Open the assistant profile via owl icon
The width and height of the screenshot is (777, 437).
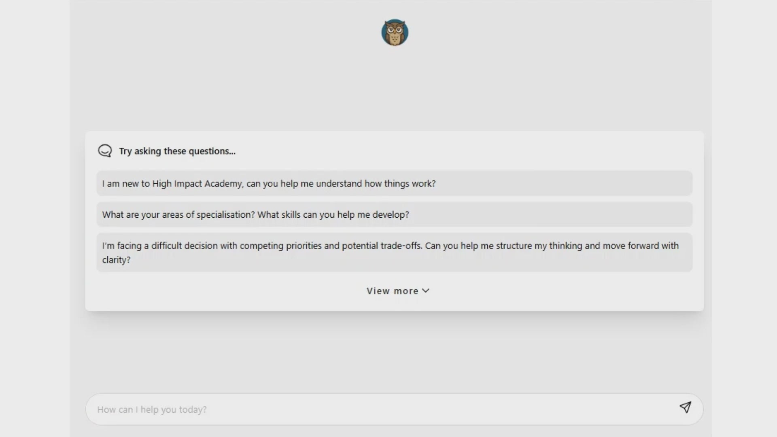(395, 32)
